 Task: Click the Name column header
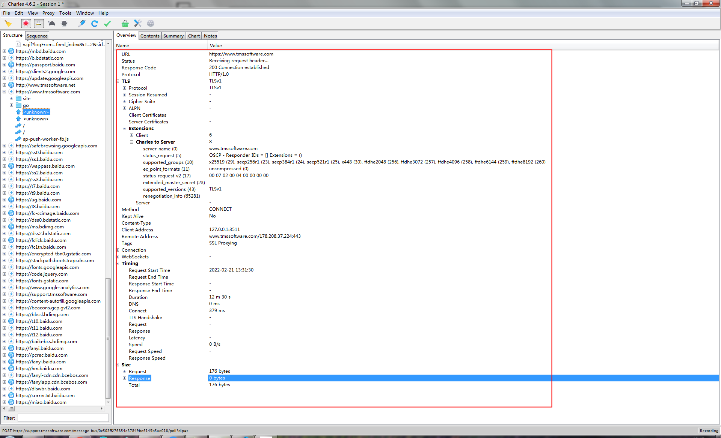tap(161, 45)
